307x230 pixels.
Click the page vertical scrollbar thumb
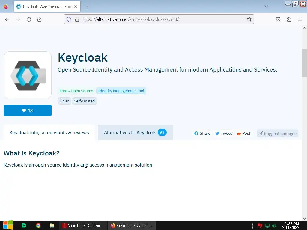[304, 63]
